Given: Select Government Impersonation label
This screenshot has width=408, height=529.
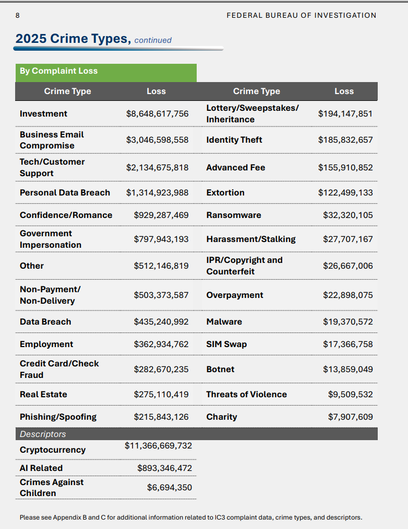Looking at the screenshot, I should coord(51,239).
